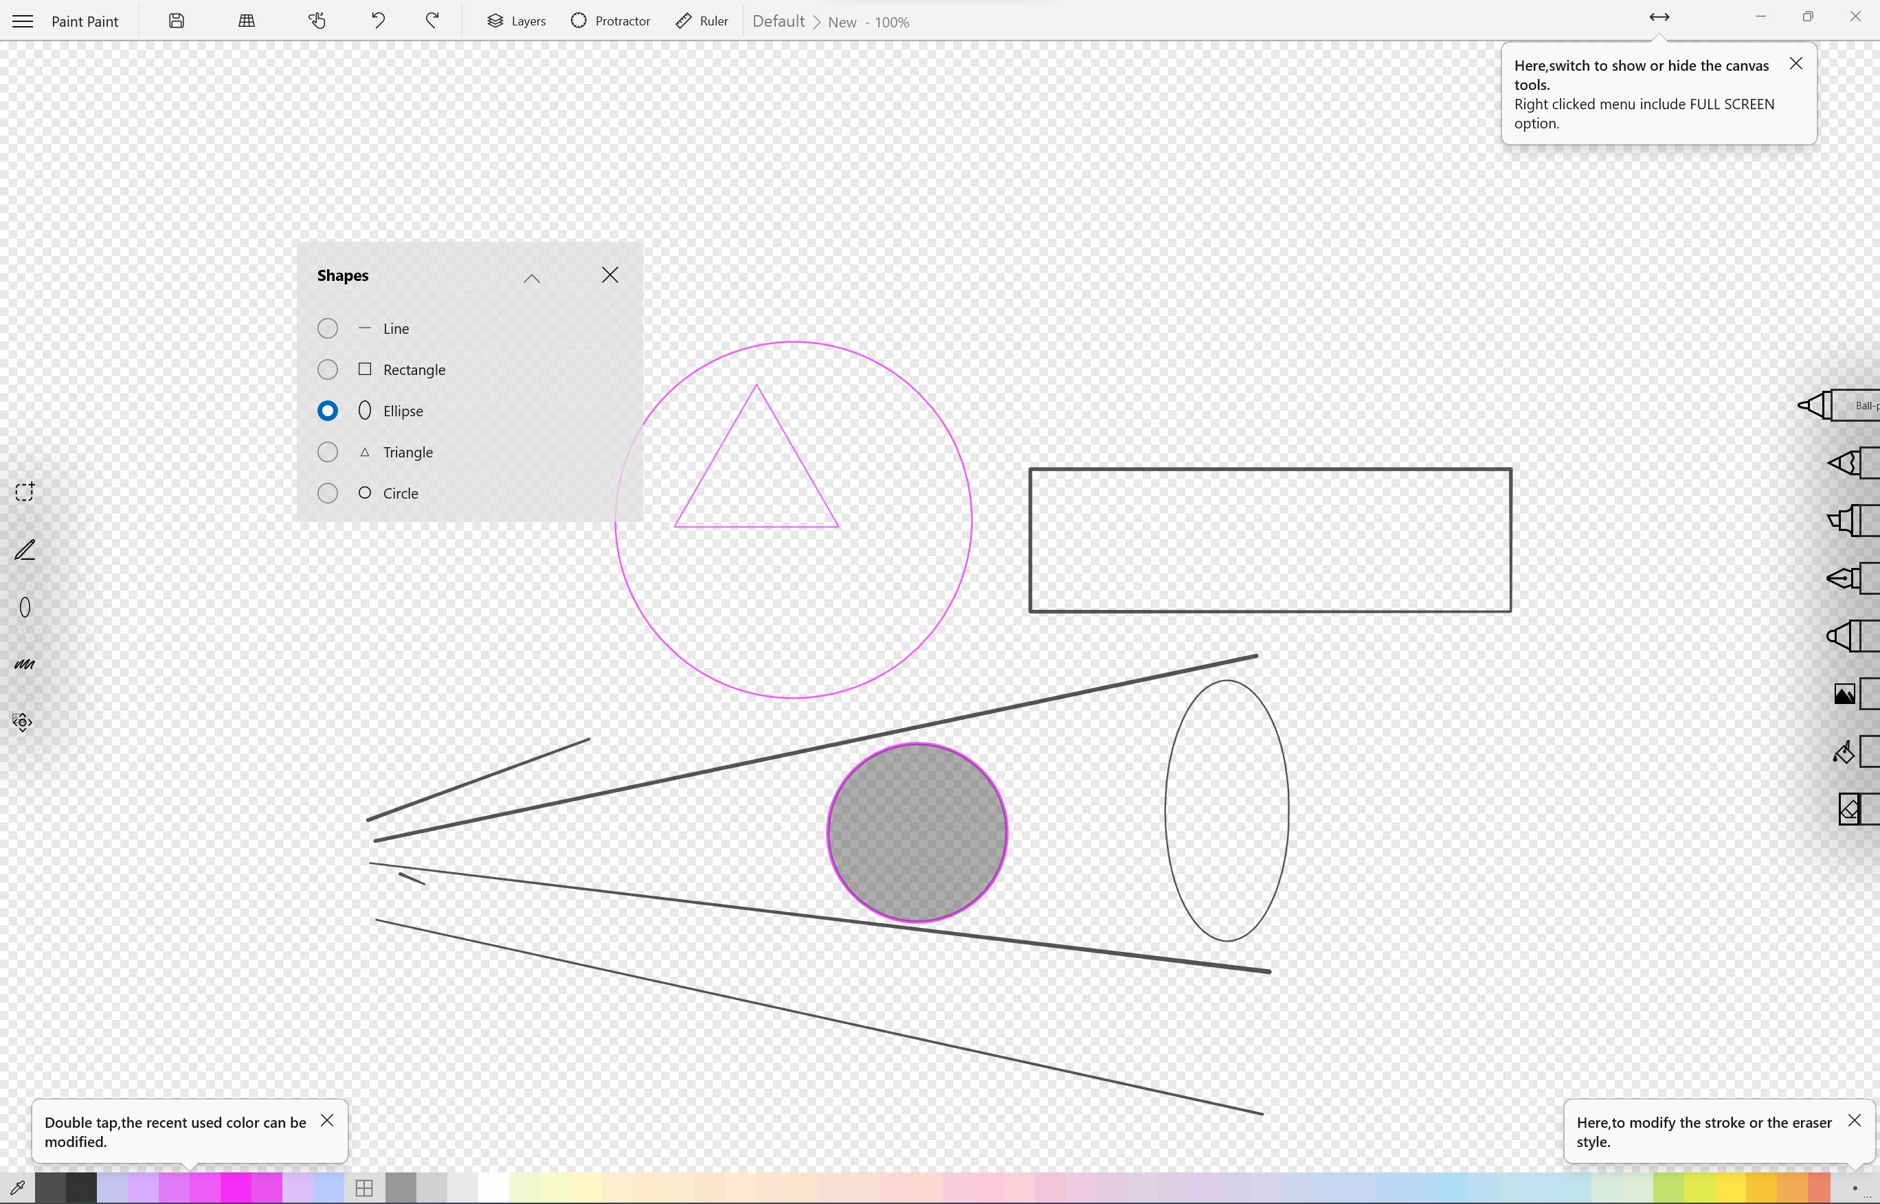1880x1204 pixels.
Task: Select the Line shape radio button
Action: click(327, 328)
